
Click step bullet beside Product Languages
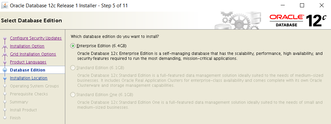point(5,62)
